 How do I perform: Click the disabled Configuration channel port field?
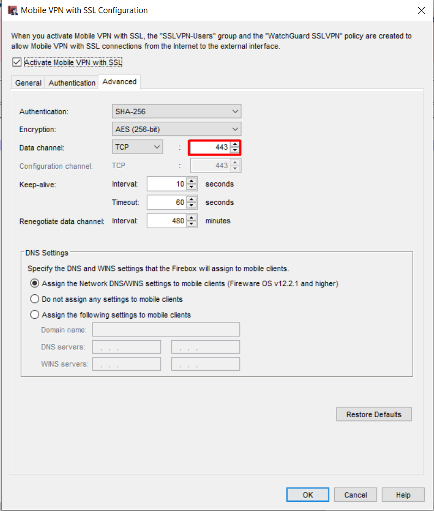point(210,165)
